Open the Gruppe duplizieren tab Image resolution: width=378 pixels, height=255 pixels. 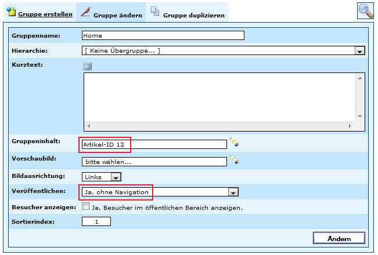click(187, 14)
